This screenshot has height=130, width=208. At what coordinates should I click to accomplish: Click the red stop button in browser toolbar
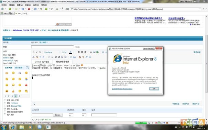(x=29, y=9)
